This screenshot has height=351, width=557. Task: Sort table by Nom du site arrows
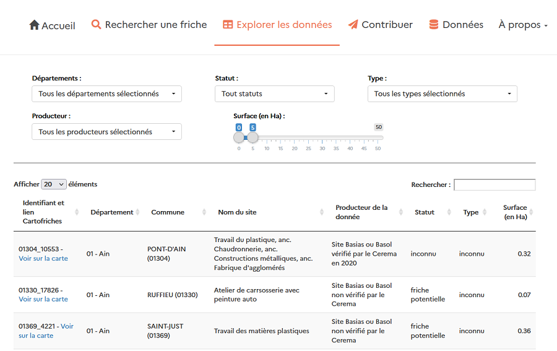tap(322, 212)
